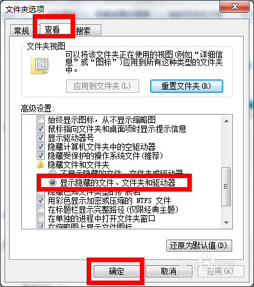Screen dimensions: 254x287
Task: Toggle 始终显示图标，从不显示缩略图 checkbox
Action: (x=40, y=120)
